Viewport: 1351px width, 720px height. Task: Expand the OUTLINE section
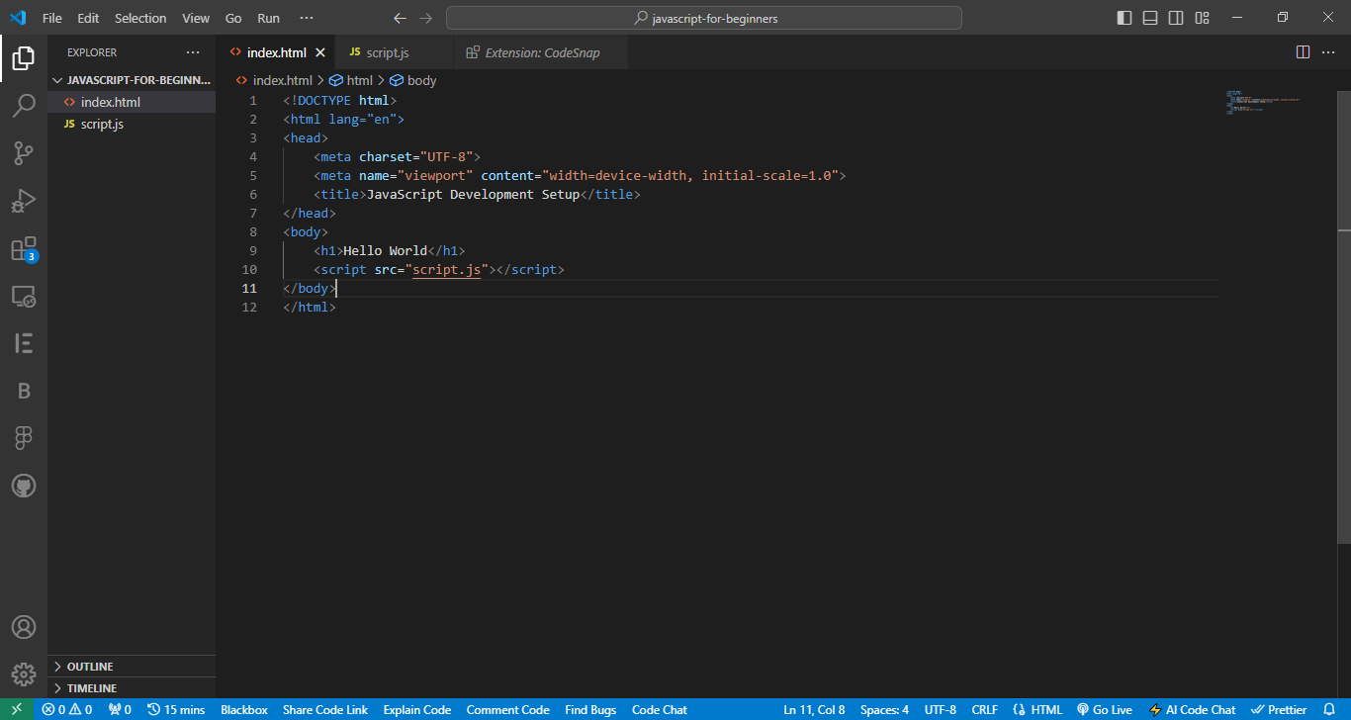pos(132,667)
